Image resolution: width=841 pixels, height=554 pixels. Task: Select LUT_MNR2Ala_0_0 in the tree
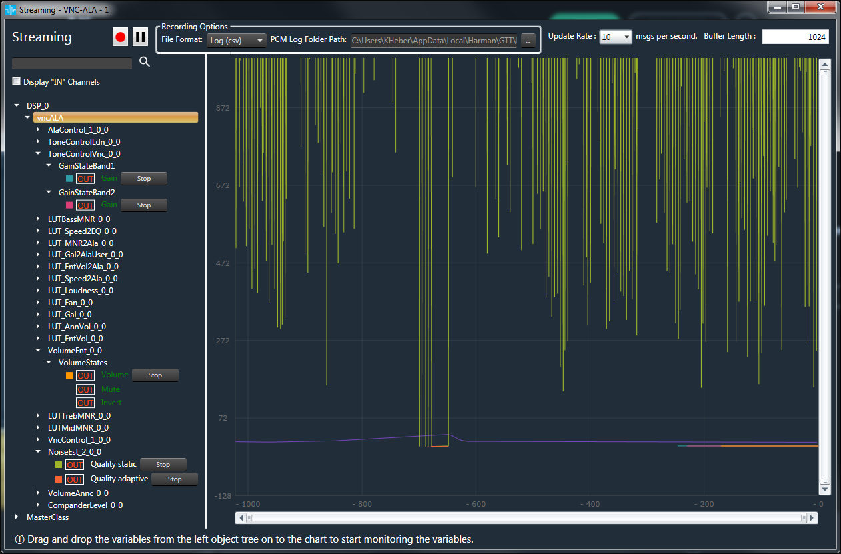pos(81,243)
